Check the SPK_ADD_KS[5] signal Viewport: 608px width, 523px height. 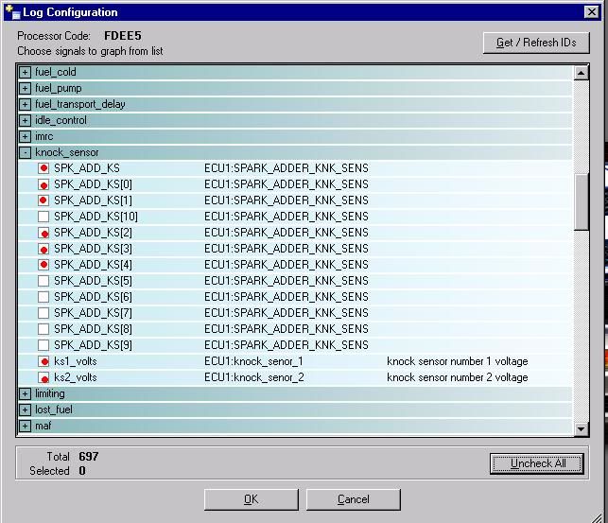pyautogui.click(x=43, y=281)
